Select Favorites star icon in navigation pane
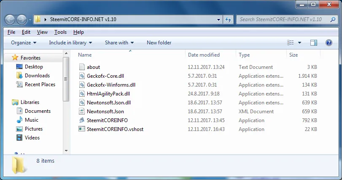 (15, 57)
